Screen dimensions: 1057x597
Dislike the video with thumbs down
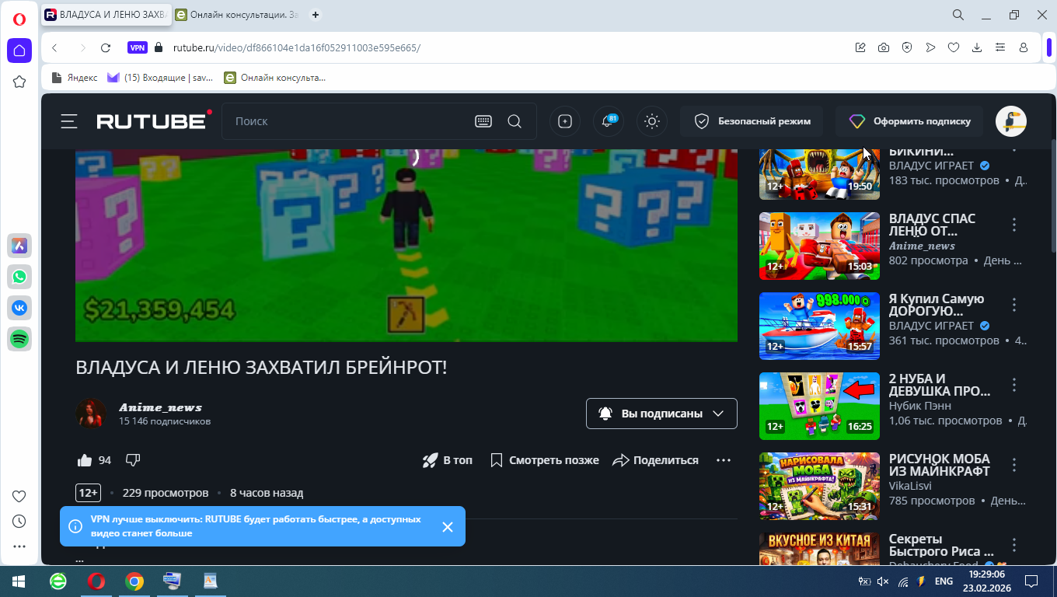tap(133, 460)
